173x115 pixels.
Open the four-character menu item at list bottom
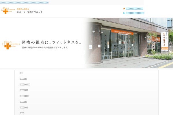click(22, 113)
